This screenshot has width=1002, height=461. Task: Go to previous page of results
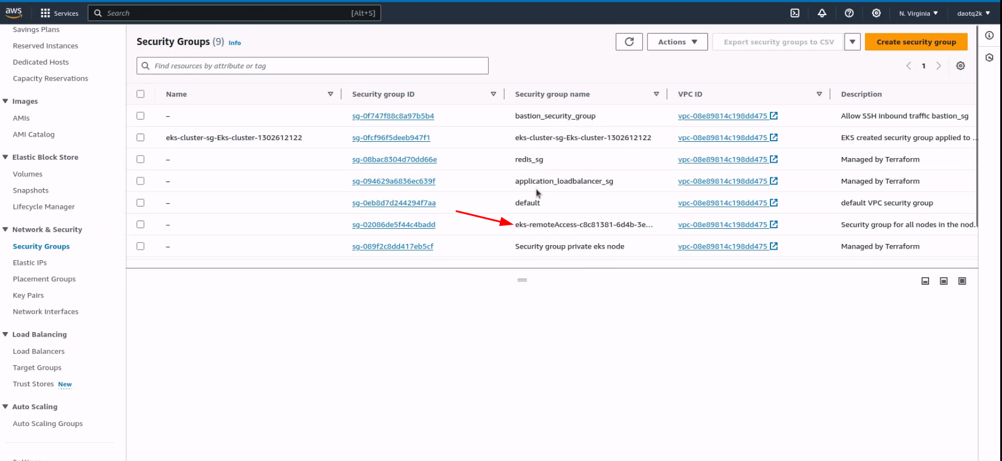click(x=909, y=66)
